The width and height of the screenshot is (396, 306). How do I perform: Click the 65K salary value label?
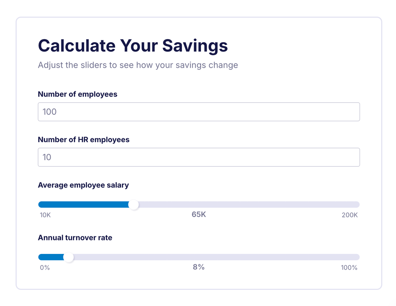[x=198, y=215]
